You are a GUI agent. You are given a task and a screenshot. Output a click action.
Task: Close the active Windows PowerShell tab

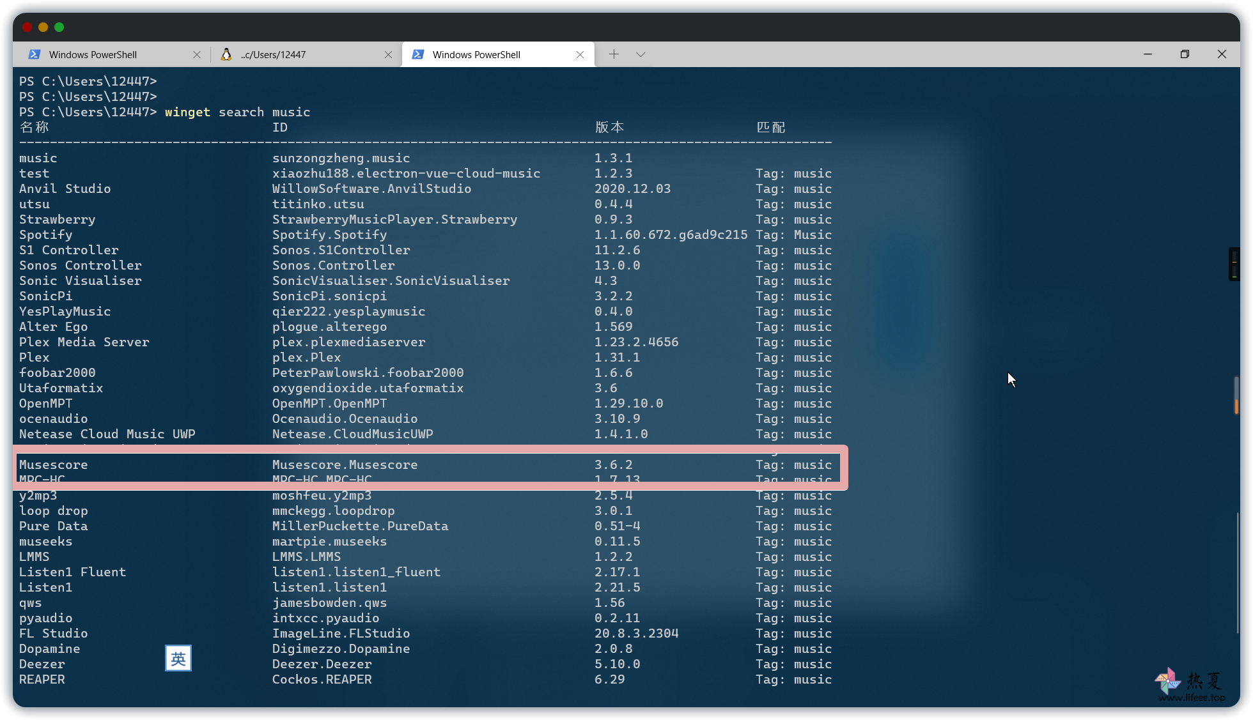tap(580, 55)
